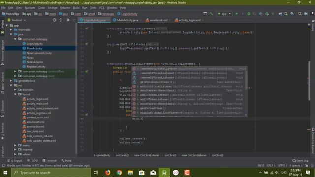Open the Android project view dropdown
315x177 pixels.
[17, 20]
